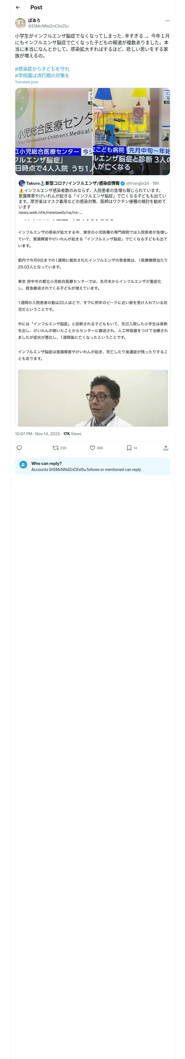The width and height of the screenshot is (185, 1059).
Task: Open left news image of 小児総合医療センター
Action: [54, 131]
